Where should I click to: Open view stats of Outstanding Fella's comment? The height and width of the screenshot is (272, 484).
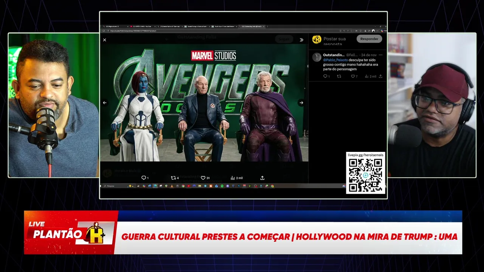click(x=371, y=76)
